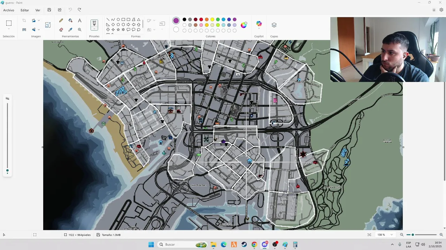Pick the pentagon shape
The width and height of the screenshot is (446, 250).
(x=118, y=25)
